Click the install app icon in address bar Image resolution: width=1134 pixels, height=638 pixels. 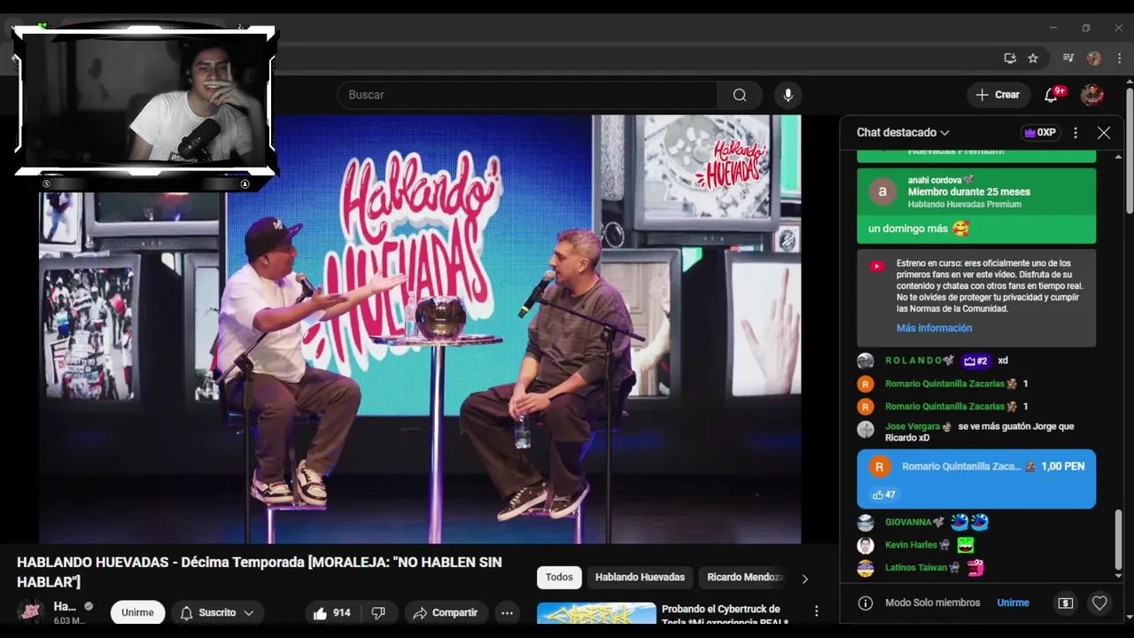pos(1010,58)
